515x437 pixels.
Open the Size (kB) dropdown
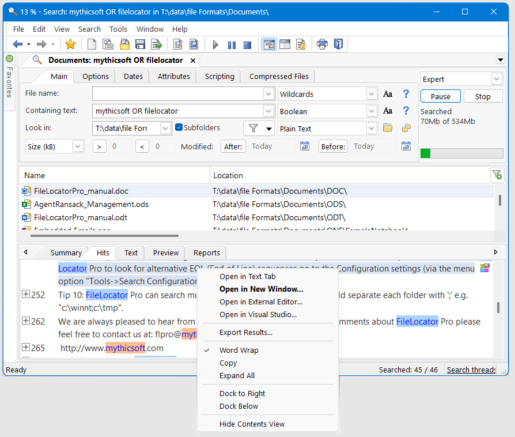click(x=78, y=146)
